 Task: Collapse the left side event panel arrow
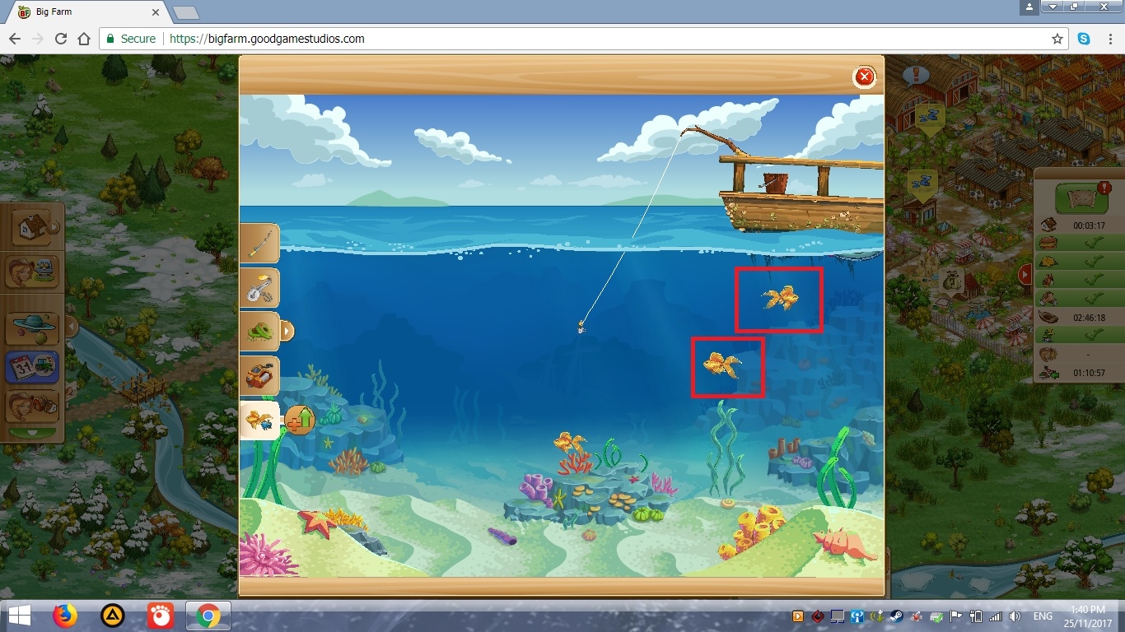[72, 328]
